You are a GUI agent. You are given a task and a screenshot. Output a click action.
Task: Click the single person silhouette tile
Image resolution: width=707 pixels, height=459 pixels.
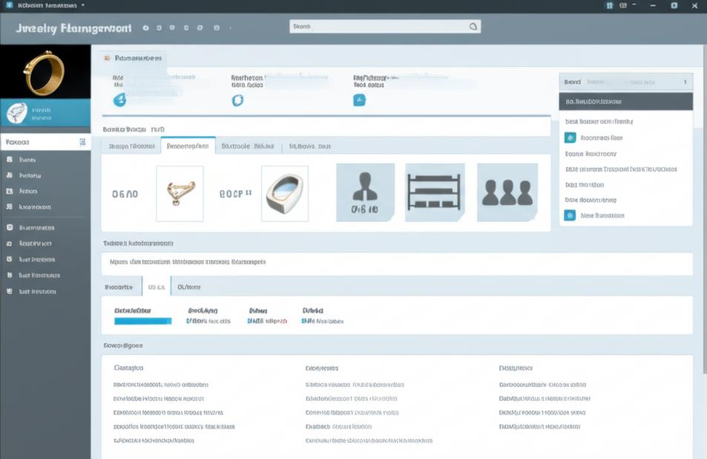click(x=365, y=192)
